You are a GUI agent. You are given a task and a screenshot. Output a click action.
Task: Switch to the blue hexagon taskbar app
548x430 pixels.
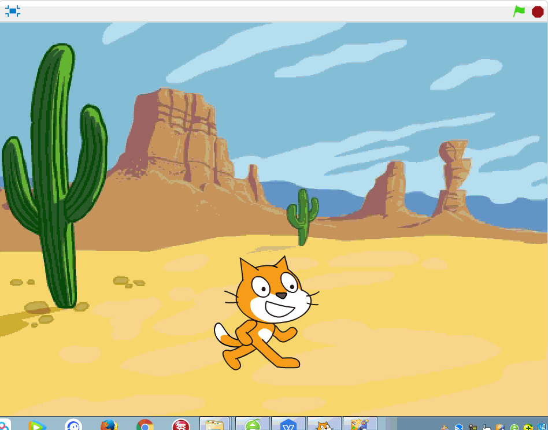pyautogui.click(x=288, y=424)
